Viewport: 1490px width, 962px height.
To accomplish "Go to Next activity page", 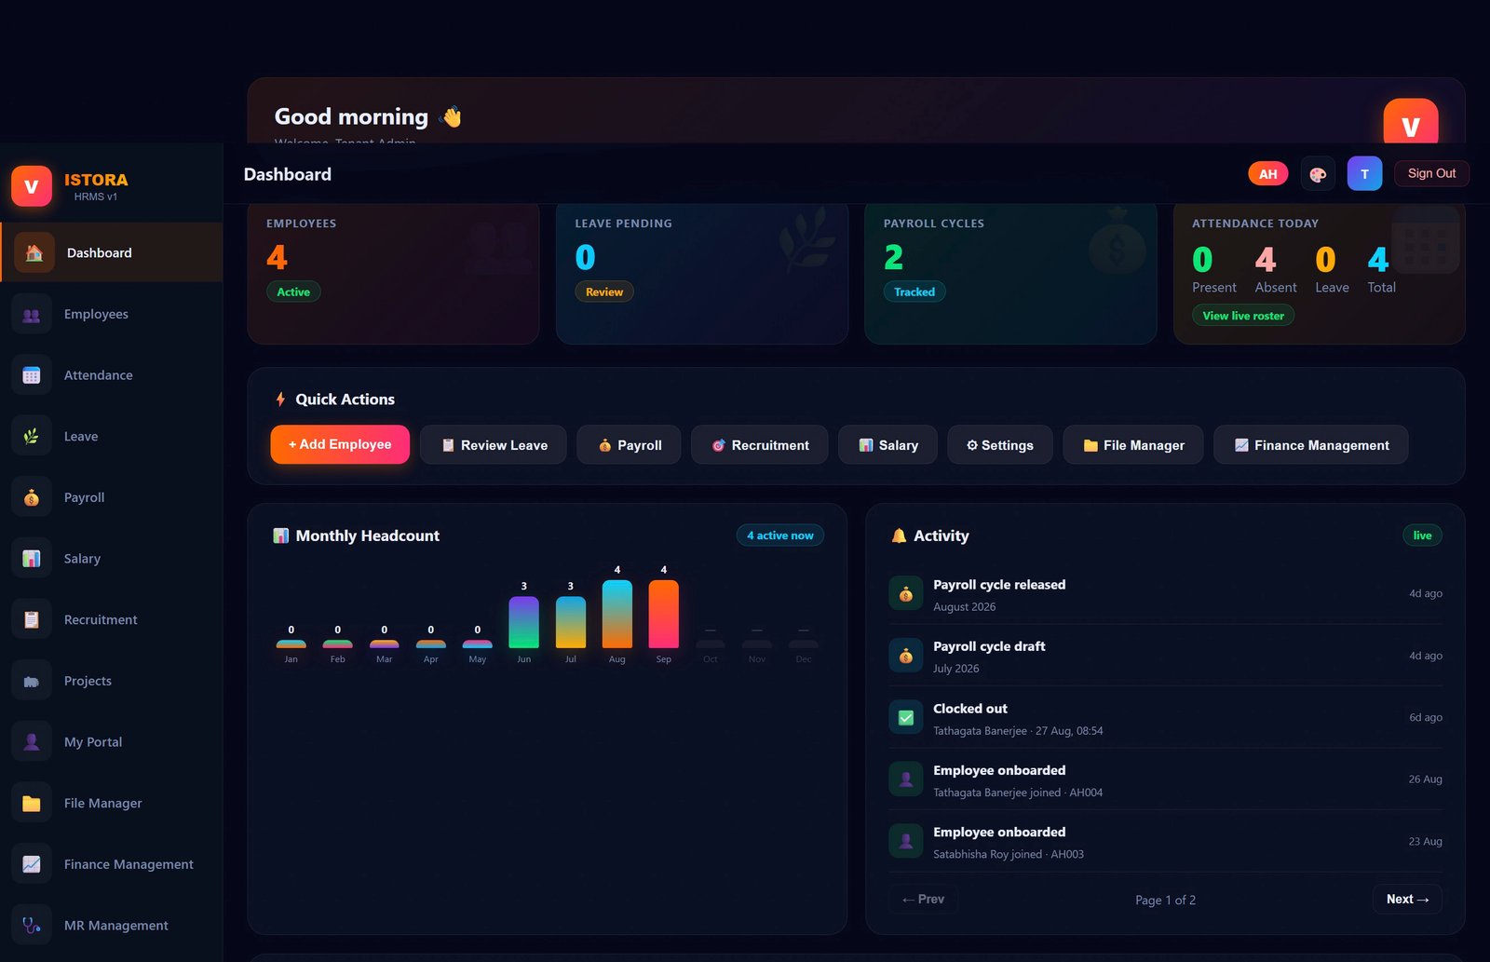I will pyautogui.click(x=1407, y=899).
